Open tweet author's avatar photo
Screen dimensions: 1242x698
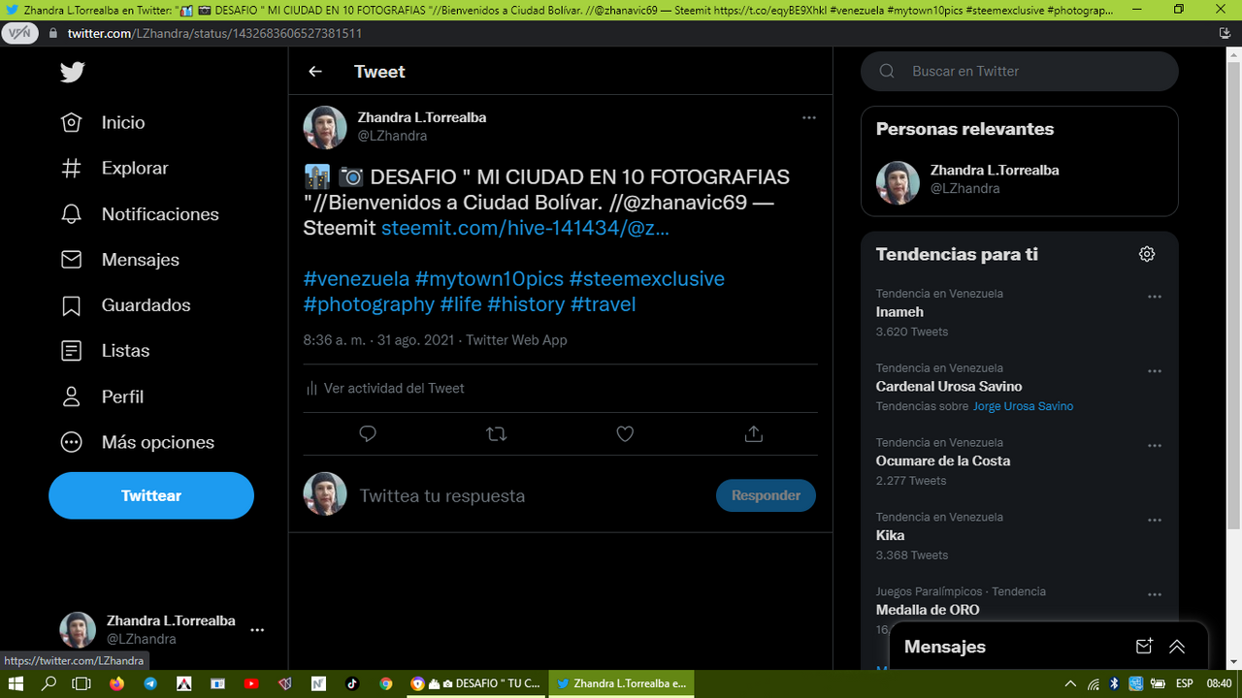[x=325, y=127]
